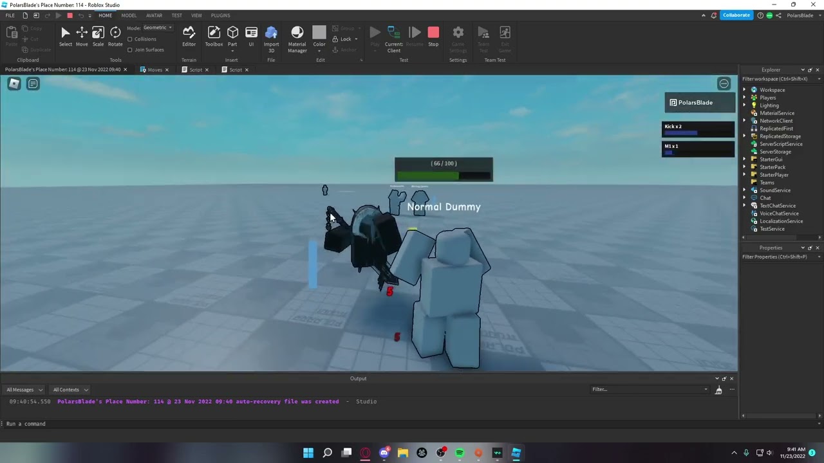Open the FILE menu
Viewport: 824px width, 463px height.
pyautogui.click(x=10, y=15)
